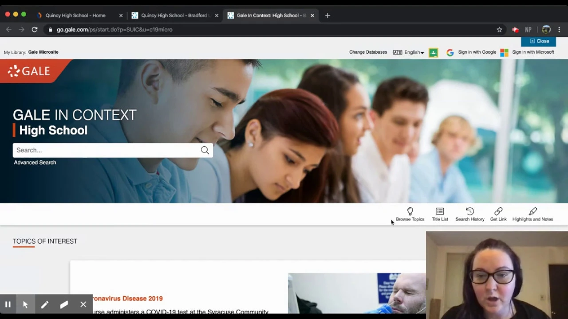Image resolution: width=568 pixels, height=319 pixels.
Task: Click the search magnifying glass icon
Action: 205,150
